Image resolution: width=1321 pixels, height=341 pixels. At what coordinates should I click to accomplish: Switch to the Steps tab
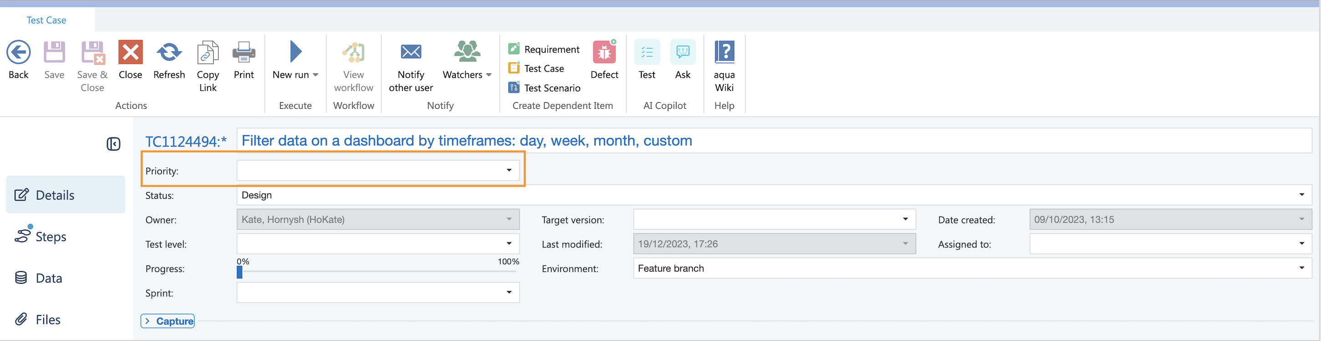click(x=50, y=236)
